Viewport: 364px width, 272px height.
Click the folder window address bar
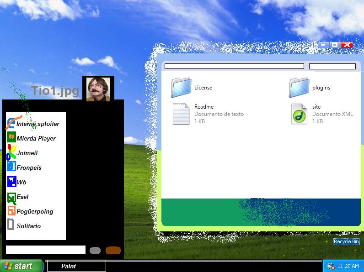click(x=234, y=66)
